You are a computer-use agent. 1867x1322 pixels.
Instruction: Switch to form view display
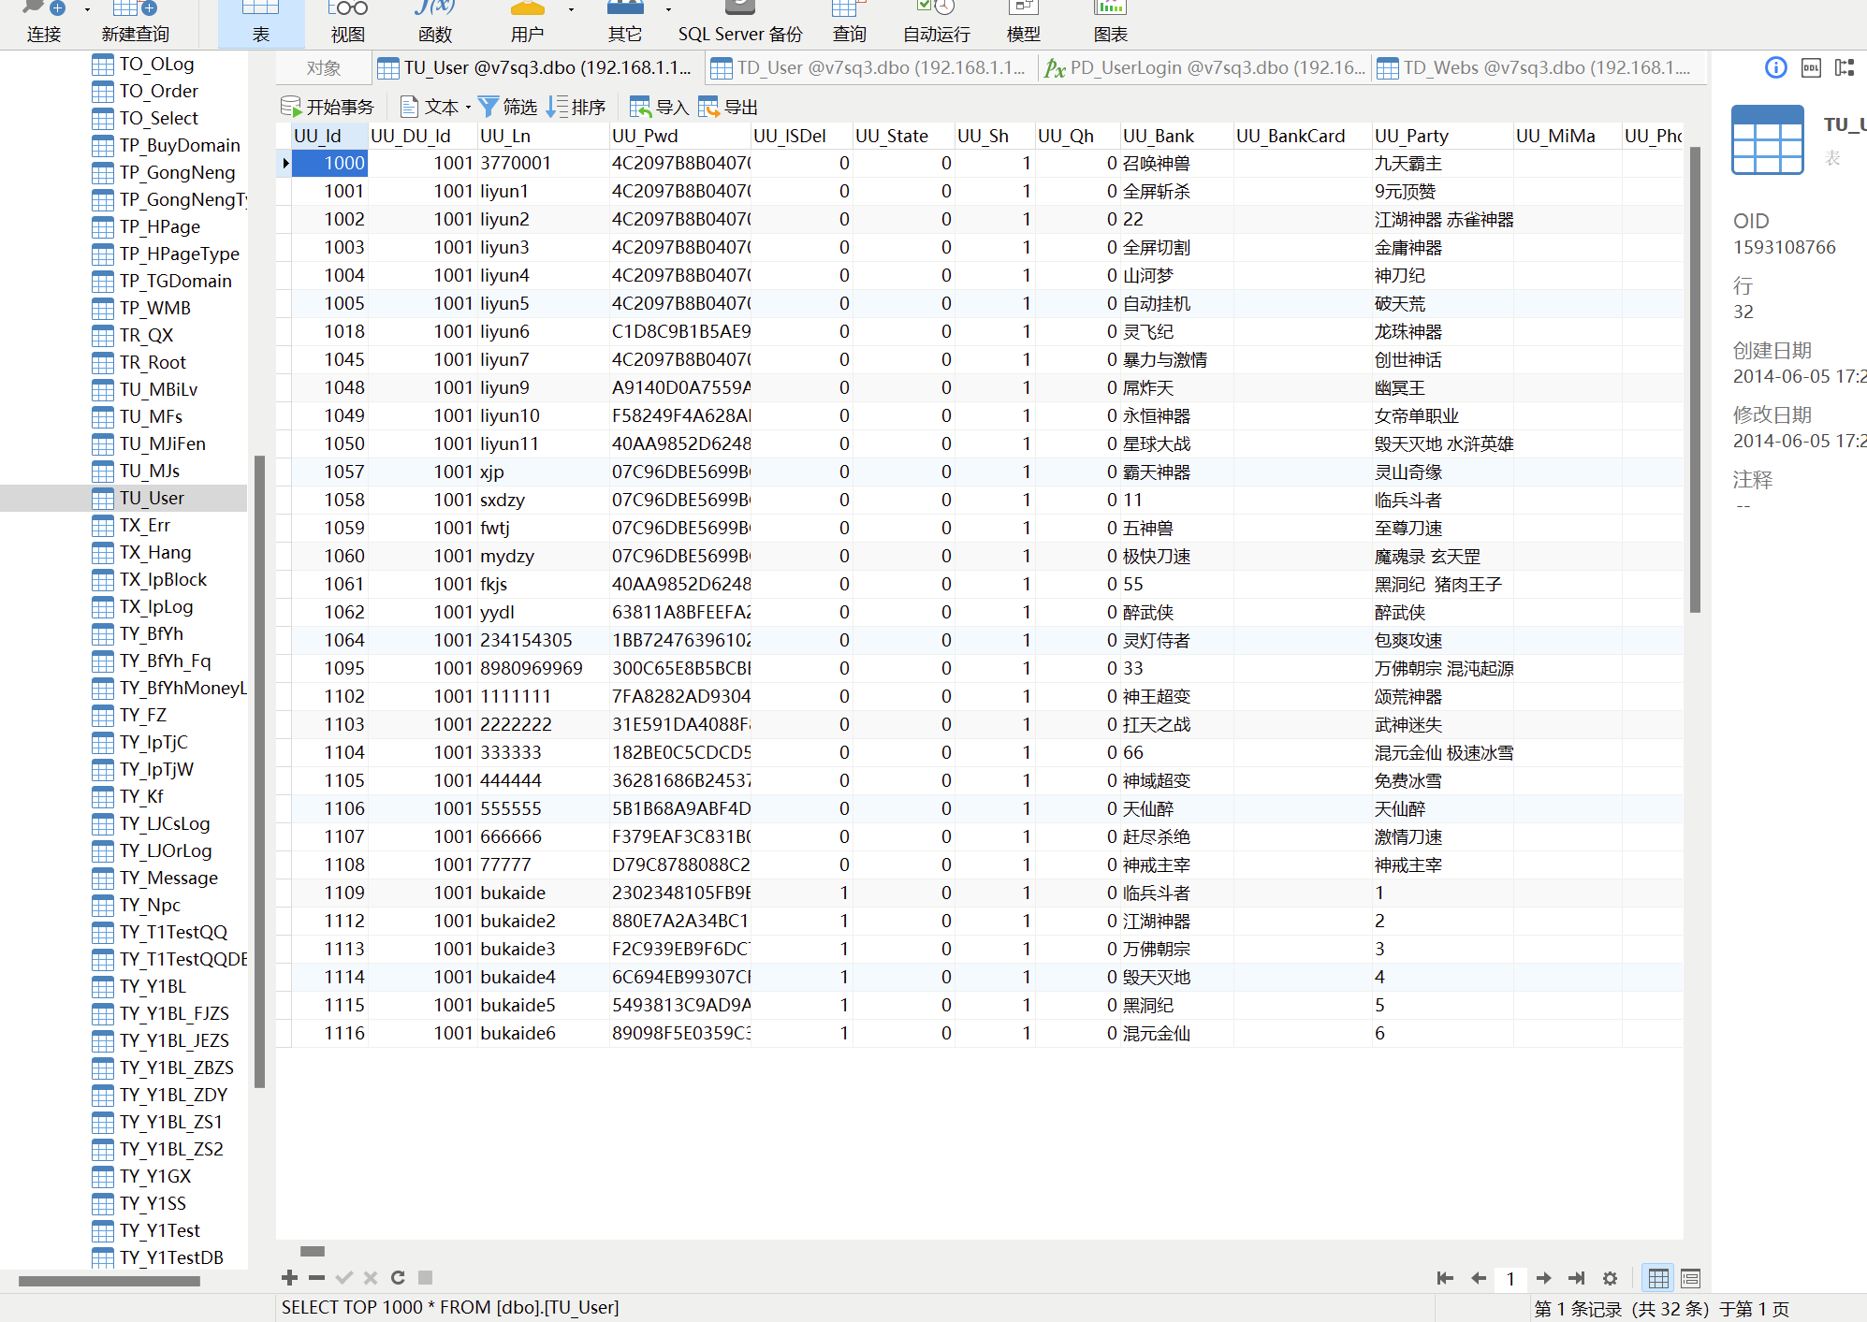[x=1690, y=1278]
